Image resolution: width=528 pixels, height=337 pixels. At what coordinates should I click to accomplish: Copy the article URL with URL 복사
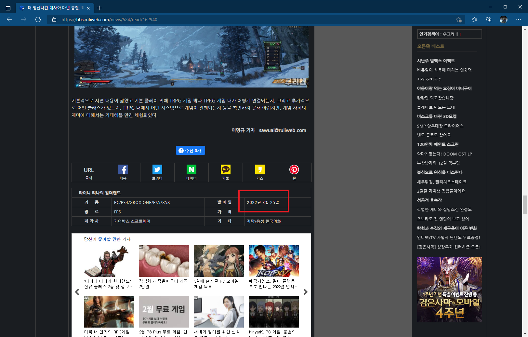(x=89, y=173)
